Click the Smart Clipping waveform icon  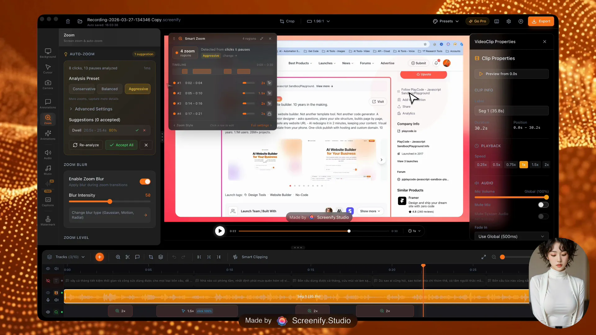(x=235, y=257)
